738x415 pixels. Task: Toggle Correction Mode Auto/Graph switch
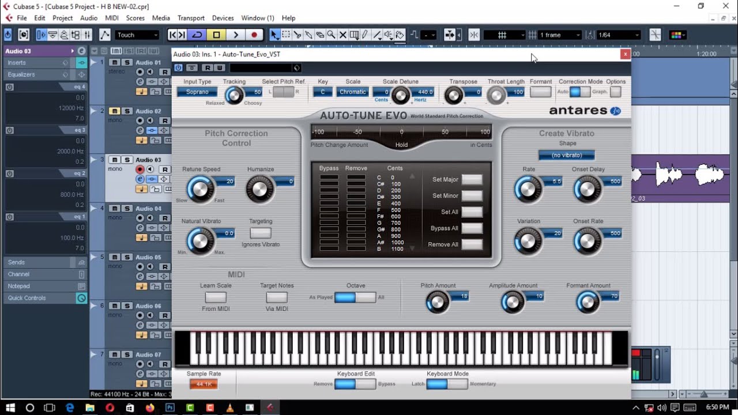coord(580,92)
